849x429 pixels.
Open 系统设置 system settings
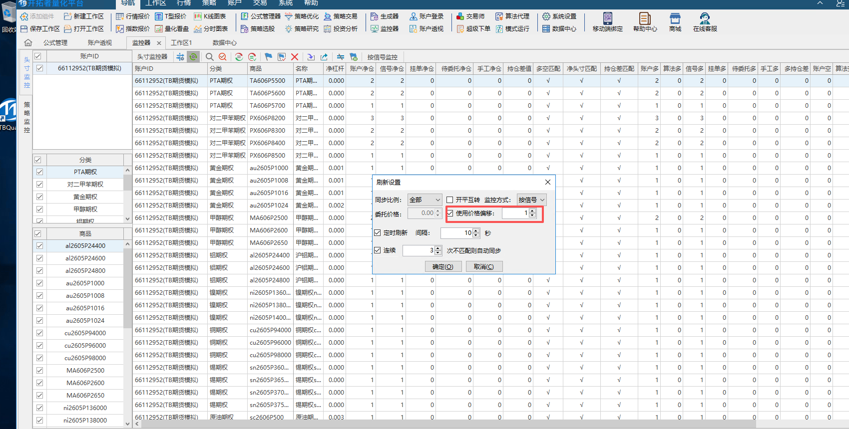(x=559, y=16)
